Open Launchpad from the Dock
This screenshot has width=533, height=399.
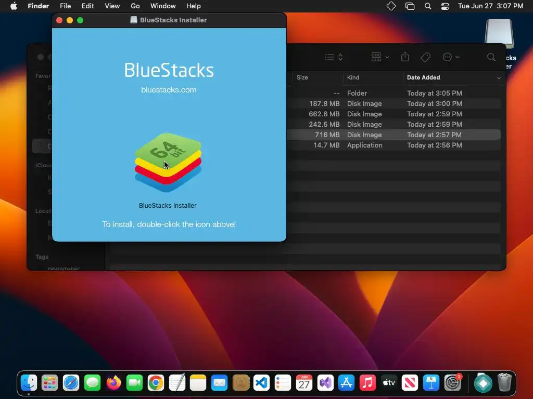(49, 383)
